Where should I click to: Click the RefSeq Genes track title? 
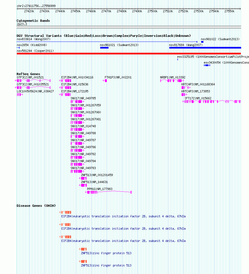pyautogui.click(x=28, y=74)
